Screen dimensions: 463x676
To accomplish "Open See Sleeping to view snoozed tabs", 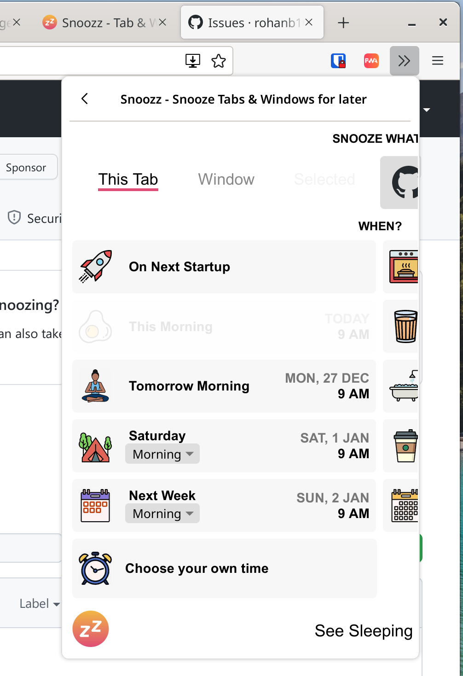I will tap(363, 631).
